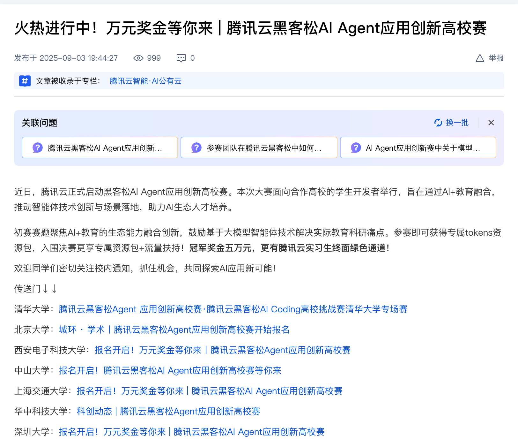Open the 腾讯云智能·AI公有云 column link
This screenshot has height=447, width=518.
coord(145,81)
